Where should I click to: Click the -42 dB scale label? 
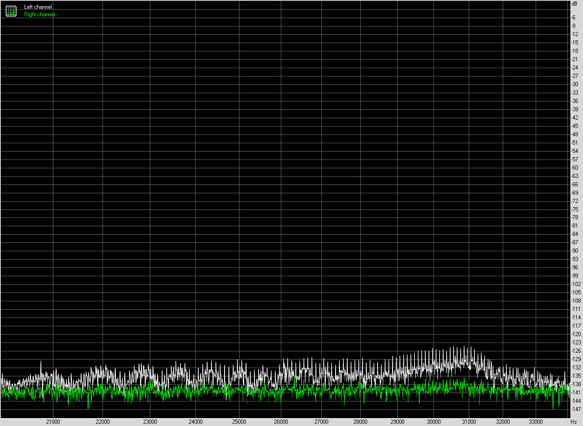pos(575,118)
